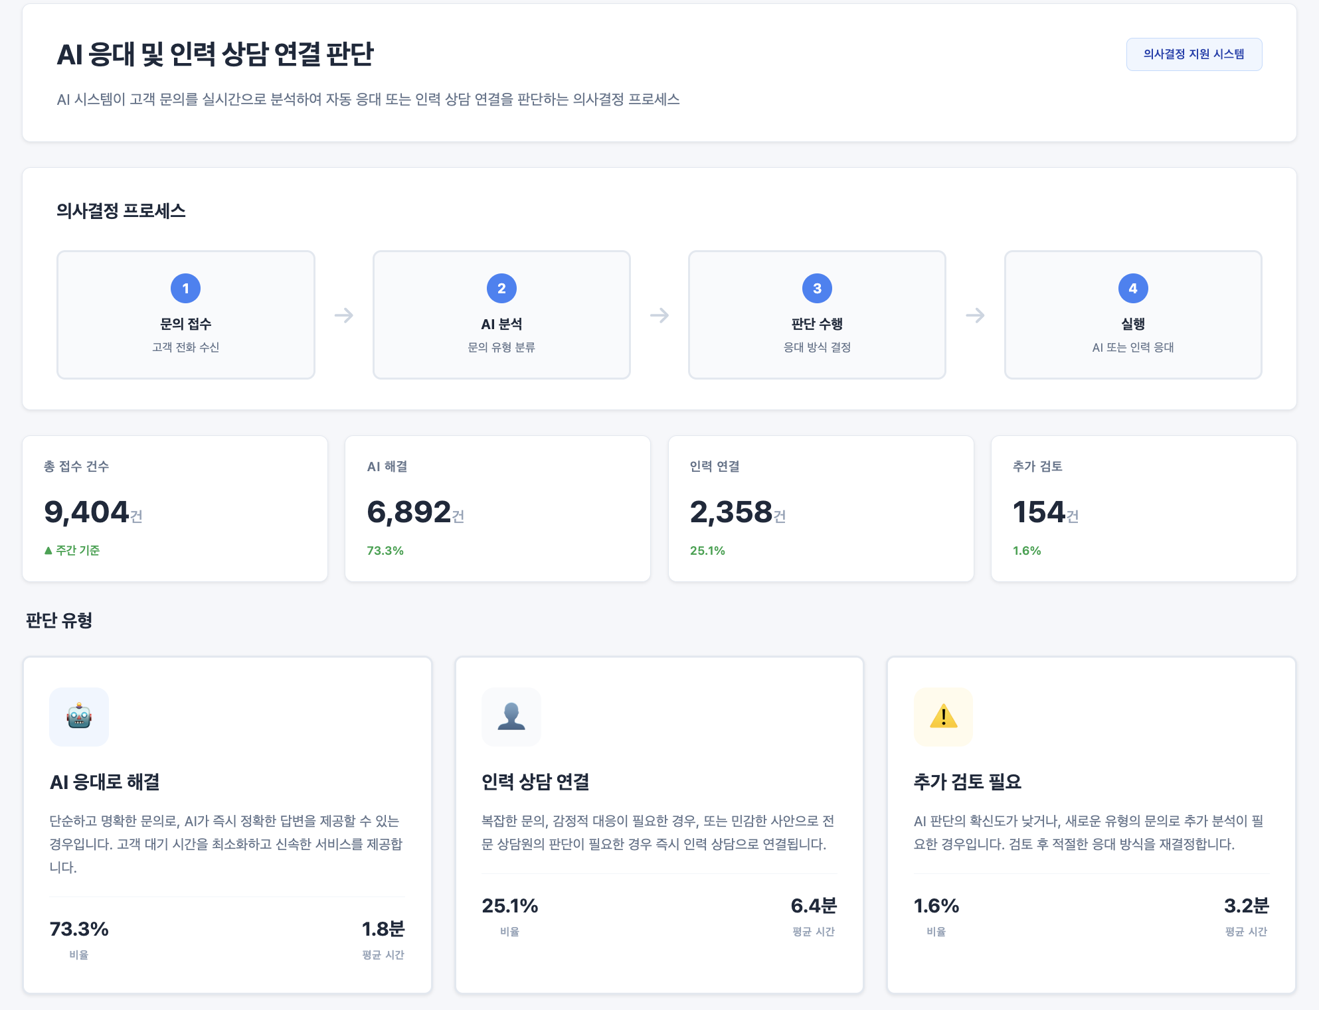Screen dimensions: 1319x1010
Task: Select the step 2 circle icon for AI 분석
Action: pos(501,288)
